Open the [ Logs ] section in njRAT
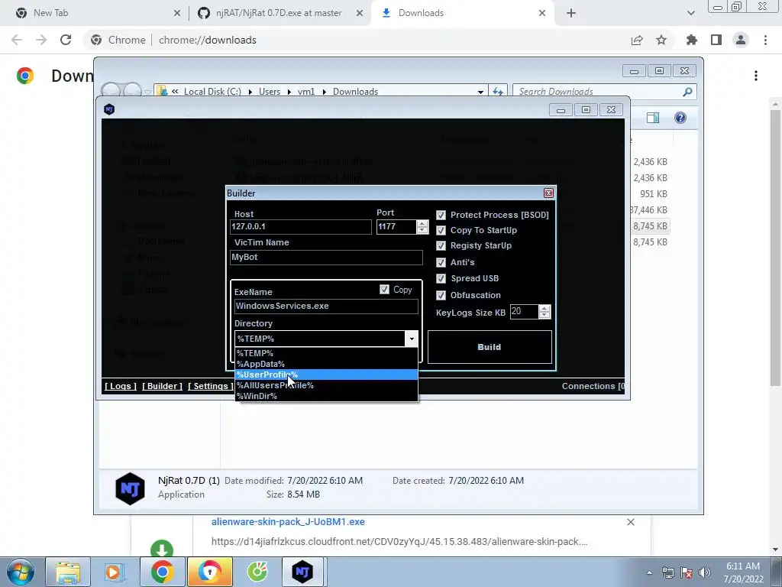The width and height of the screenshot is (782, 587). 121,386
